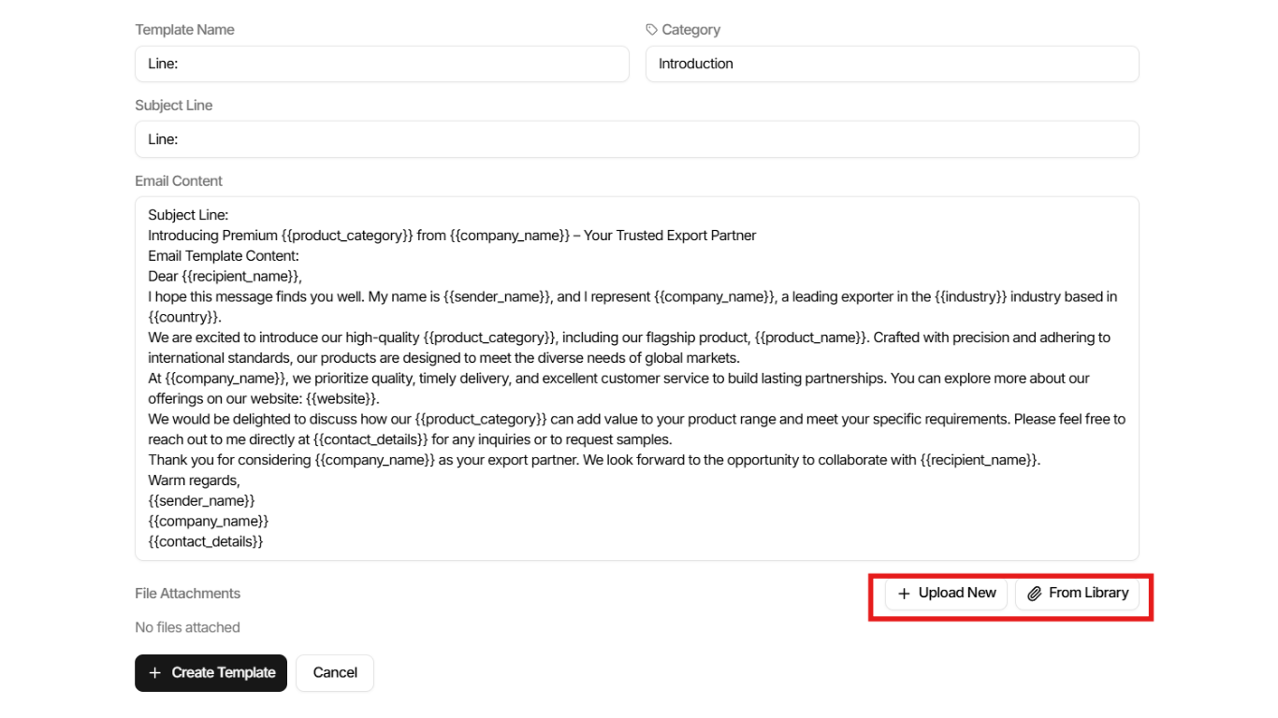1278x718 pixels.
Task: Click the {{company_name}} variable in the signature
Action: [x=208, y=521]
